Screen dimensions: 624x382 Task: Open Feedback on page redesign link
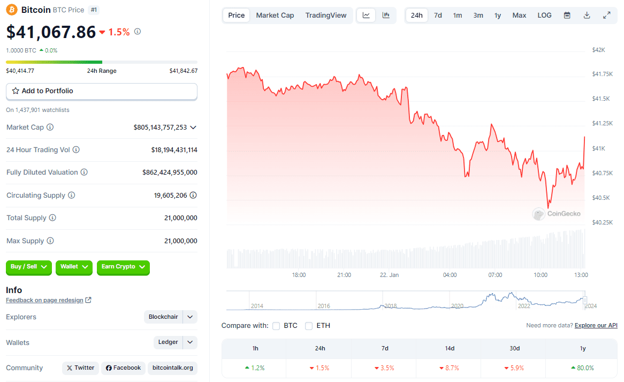[44, 300]
